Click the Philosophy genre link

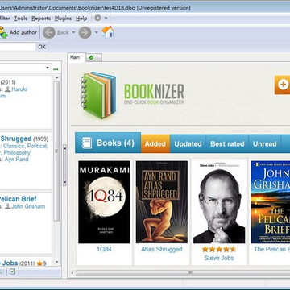[x=17, y=152]
